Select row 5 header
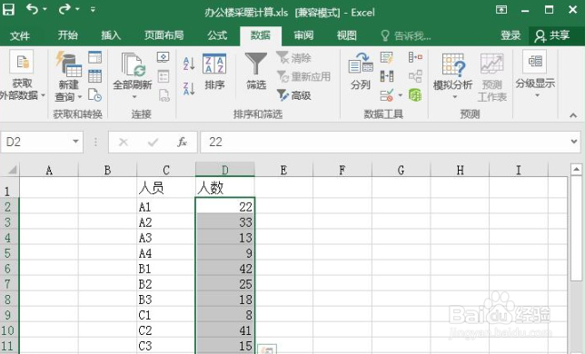This screenshot has width=585, height=354. (x=9, y=253)
